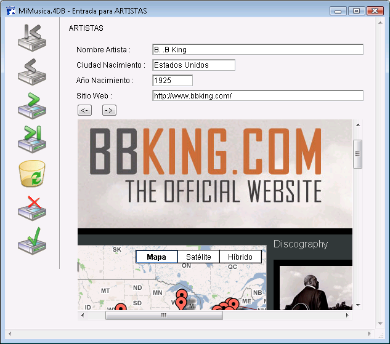Image resolution: width=390 pixels, height=344 pixels.
Task: Go to the previous record icon
Action: coord(32,71)
